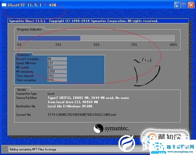
Task: Click the Destination file path E:\Windows XP.GHO
Action: coord(70,106)
